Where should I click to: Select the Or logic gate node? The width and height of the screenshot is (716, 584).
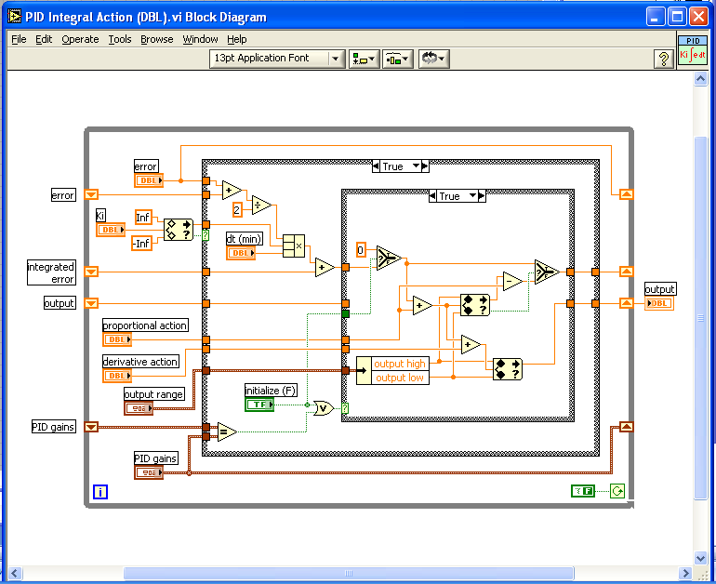pos(324,407)
